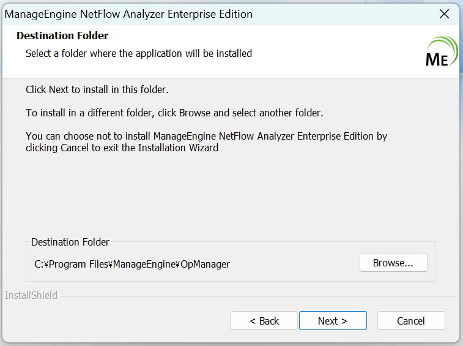
Task: Click the window title ManageEngine NetFlow Analyzer Enterprise Edition
Action: pos(128,14)
